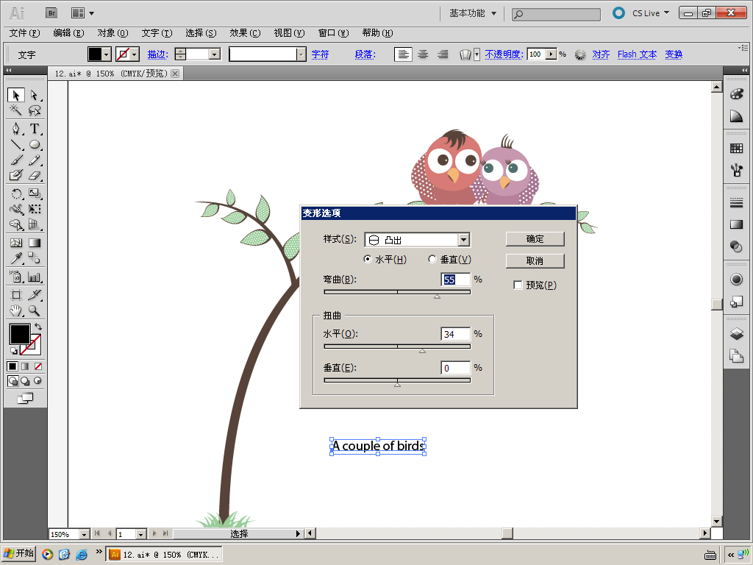Open the stroke color dropdown arrow
The width and height of the screenshot is (753, 565).
(135, 54)
